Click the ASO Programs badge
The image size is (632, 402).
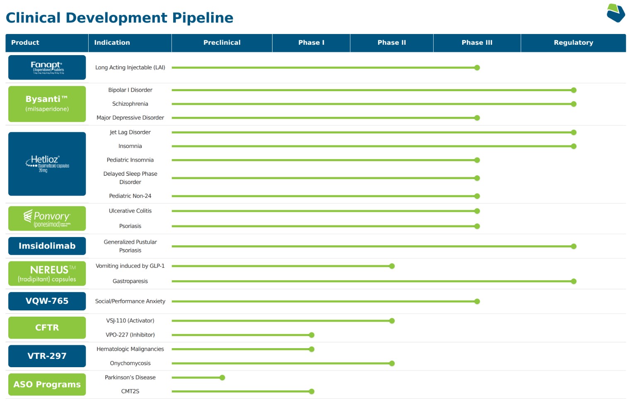pyautogui.click(x=47, y=384)
